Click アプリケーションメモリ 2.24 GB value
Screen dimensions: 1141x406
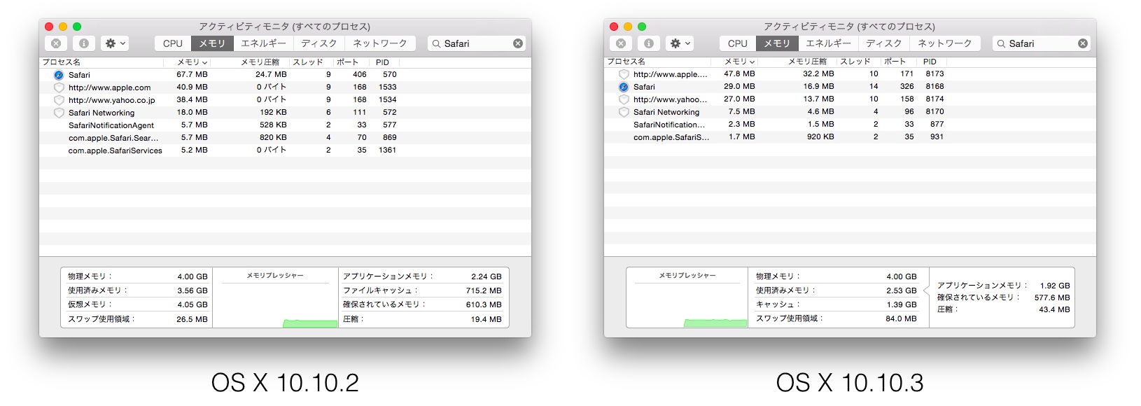(x=486, y=276)
